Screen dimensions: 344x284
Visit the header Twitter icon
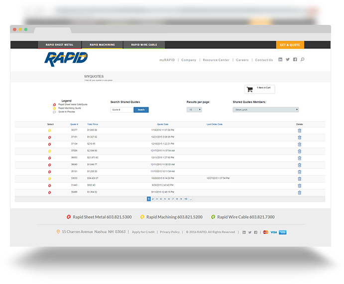click(x=288, y=59)
